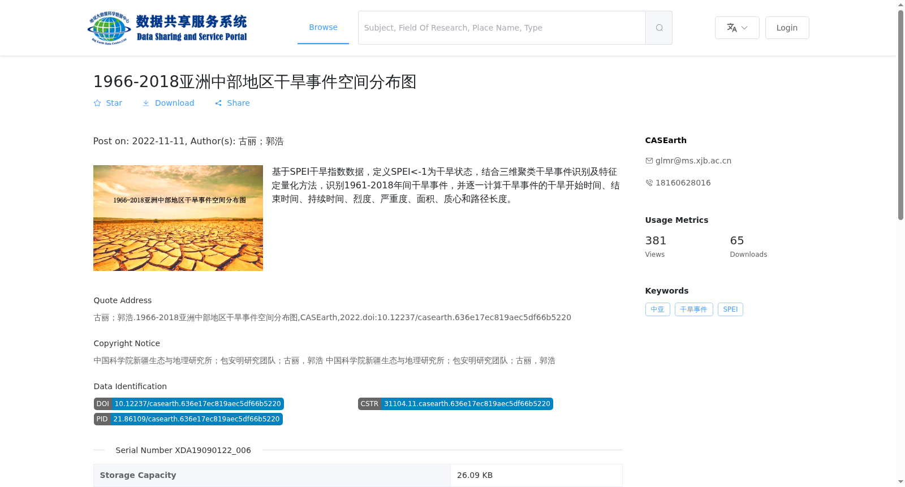Screen dimensions: 905x487
Task: Click the Copyright Notice text line
Action: [x=325, y=360]
